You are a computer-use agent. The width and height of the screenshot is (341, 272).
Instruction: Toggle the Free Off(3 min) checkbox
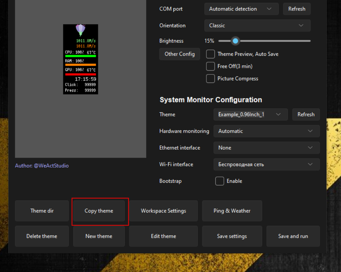(x=210, y=66)
